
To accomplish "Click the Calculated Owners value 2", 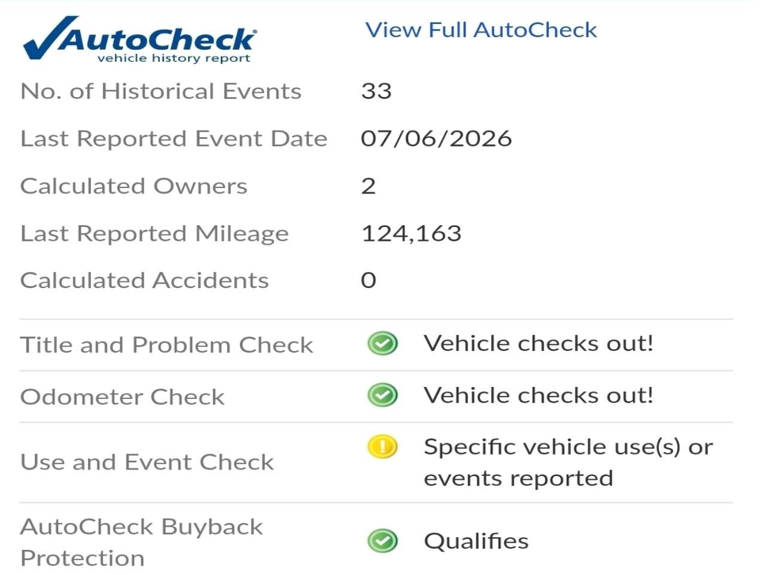I will coord(369,186).
